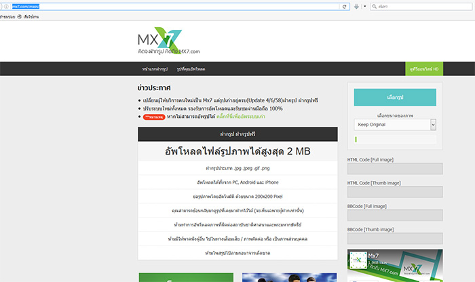Open the downloads arrow icon

pos(356,6)
